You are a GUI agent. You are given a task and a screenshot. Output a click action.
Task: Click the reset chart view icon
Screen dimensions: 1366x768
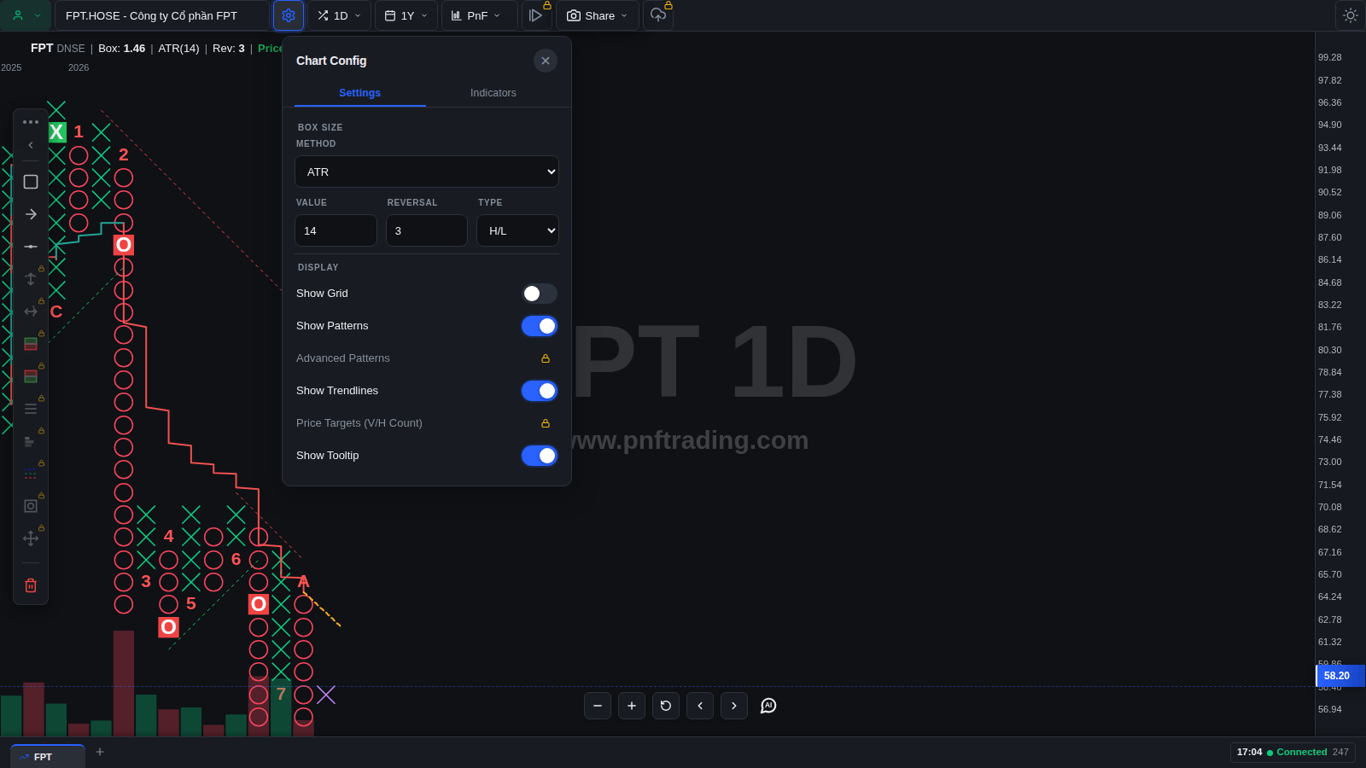tap(666, 706)
